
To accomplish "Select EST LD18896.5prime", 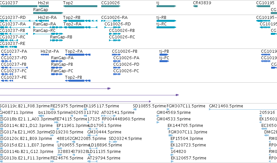I will coord(105,145).
